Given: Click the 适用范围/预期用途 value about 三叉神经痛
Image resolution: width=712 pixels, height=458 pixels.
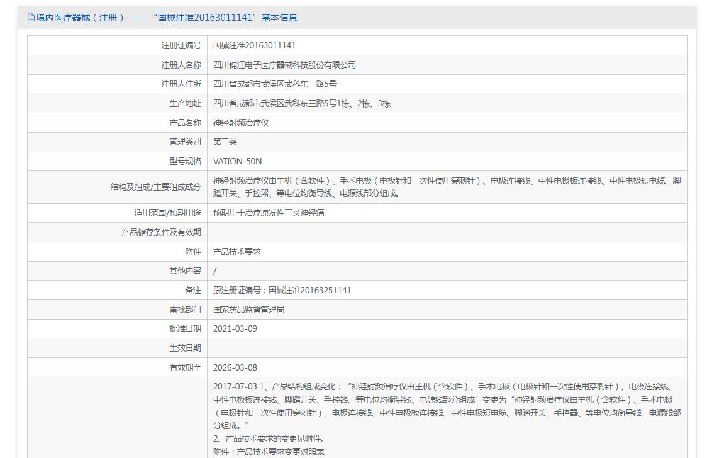Looking at the screenshot, I should [270, 213].
